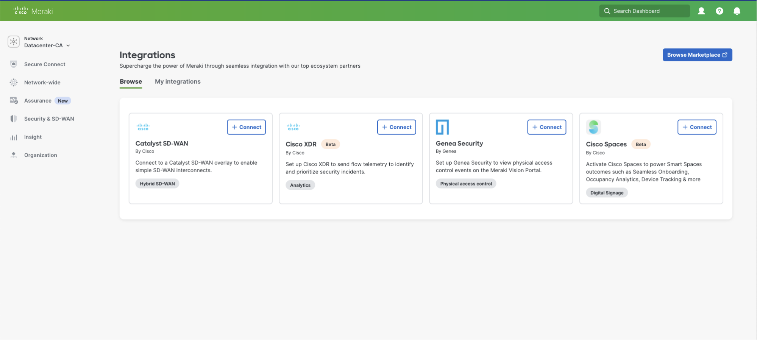Click the Search Dashboard field
This screenshot has height=340, width=757.
pos(644,11)
